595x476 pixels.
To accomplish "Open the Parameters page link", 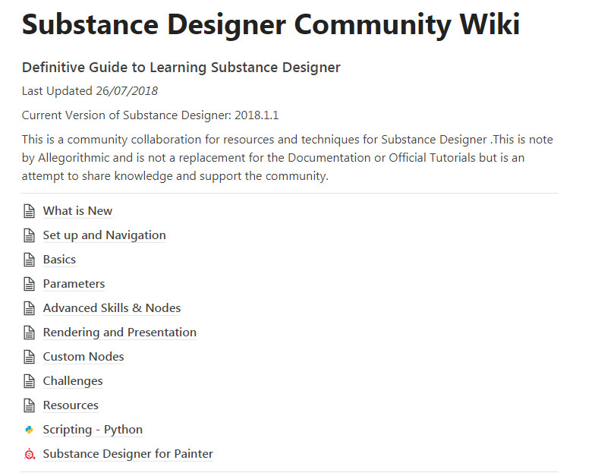I will point(74,284).
